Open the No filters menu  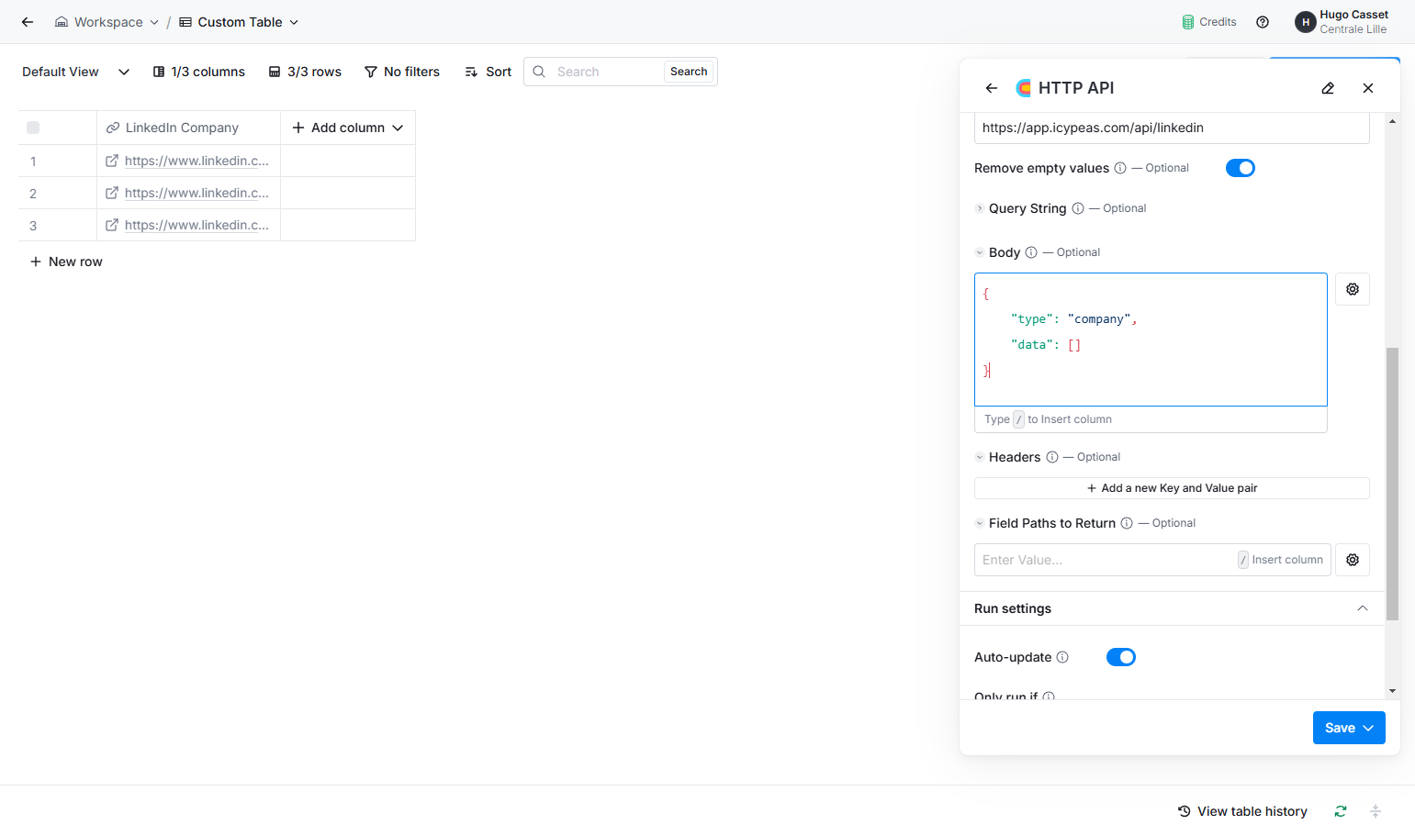coord(402,72)
